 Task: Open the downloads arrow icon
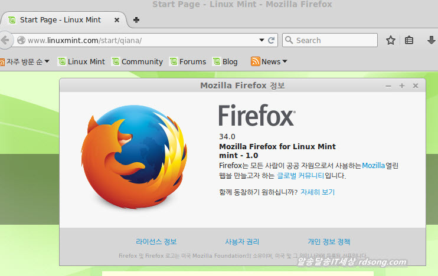click(431, 40)
